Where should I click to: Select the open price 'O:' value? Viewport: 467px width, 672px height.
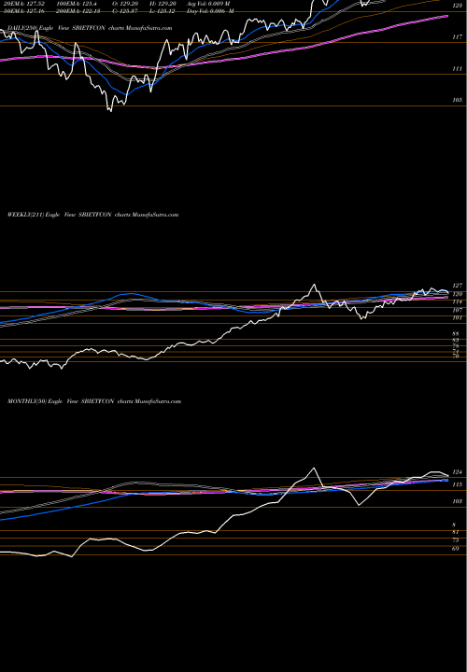123,4
